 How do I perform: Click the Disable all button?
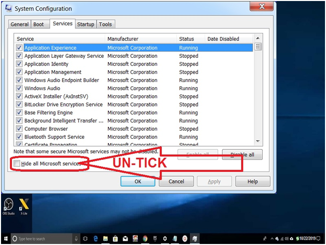(x=242, y=154)
